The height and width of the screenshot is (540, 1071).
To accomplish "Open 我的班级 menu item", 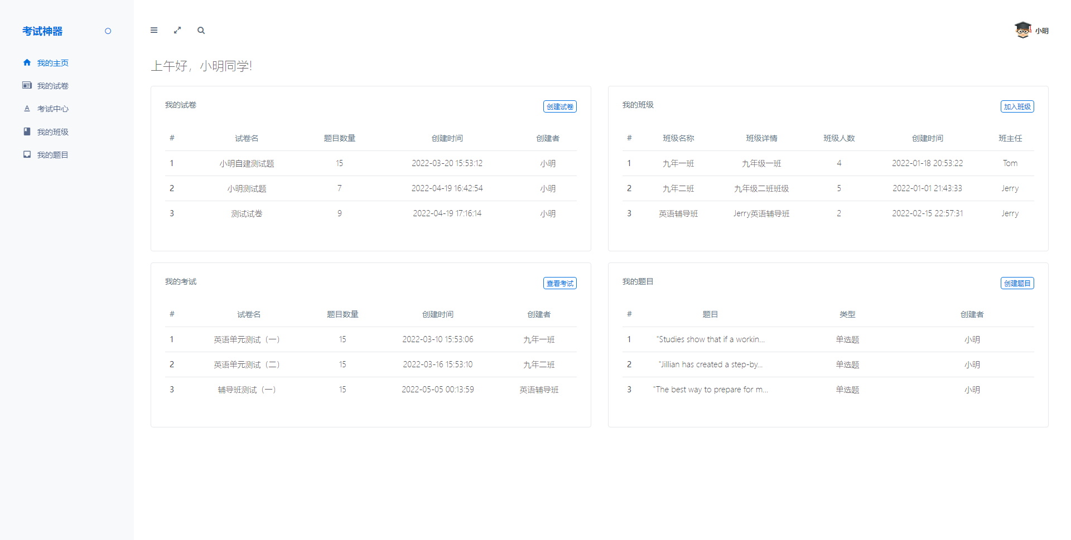I will click(x=53, y=132).
